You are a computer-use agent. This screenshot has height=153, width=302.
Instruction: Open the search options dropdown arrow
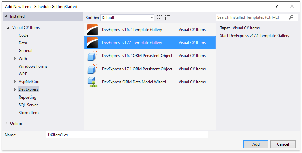point(296,17)
